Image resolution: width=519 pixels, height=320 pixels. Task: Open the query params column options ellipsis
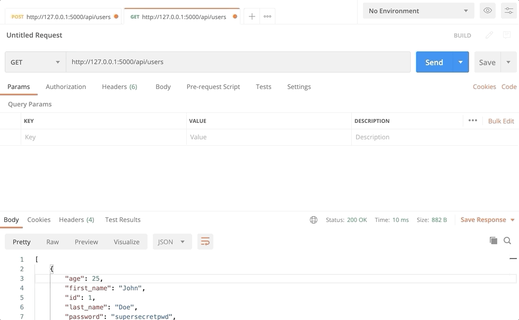click(472, 121)
